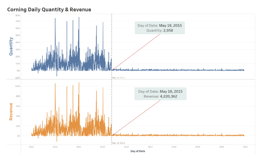Viewport: 265px width, 163px height.
Task: Select the orange "Revenue" axis label
Action: 11,112
